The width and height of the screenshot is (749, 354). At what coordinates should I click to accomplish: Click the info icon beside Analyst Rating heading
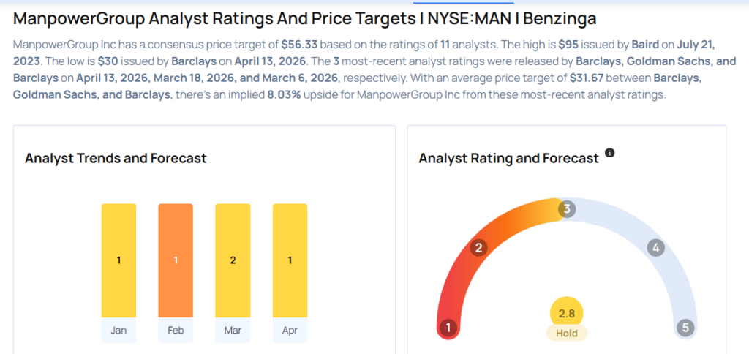tap(610, 154)
